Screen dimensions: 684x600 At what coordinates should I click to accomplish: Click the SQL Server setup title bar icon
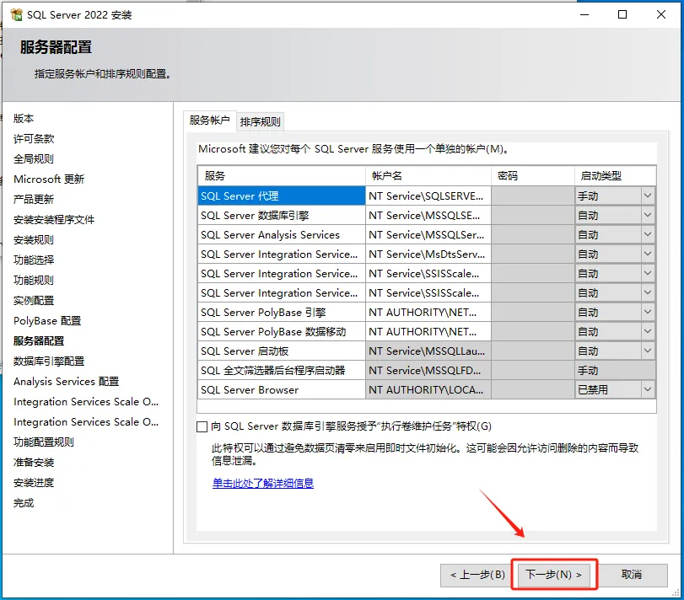[17, 15]
